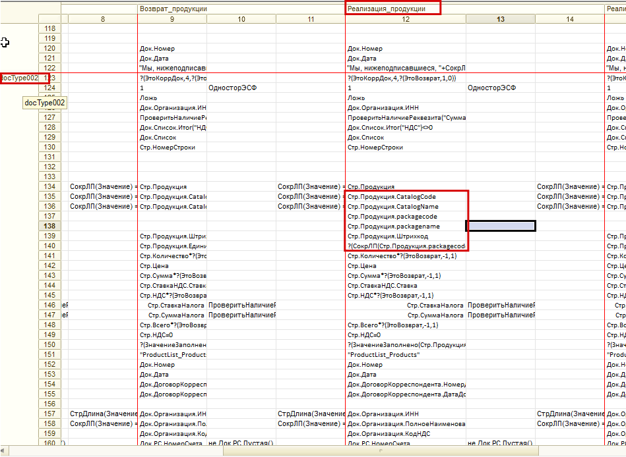Image resolution: width=626 pixels, height=457 pixels.
Task: Click "Ложь" cell in column 12
Action: coord(406,97)
